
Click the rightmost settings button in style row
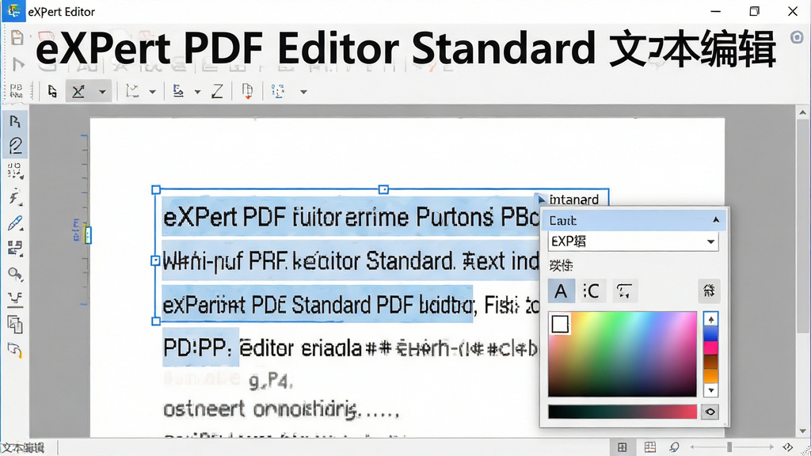[x=709, y=291]
